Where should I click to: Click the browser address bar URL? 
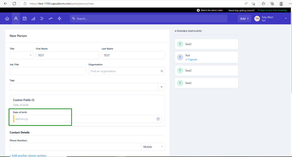62,3
